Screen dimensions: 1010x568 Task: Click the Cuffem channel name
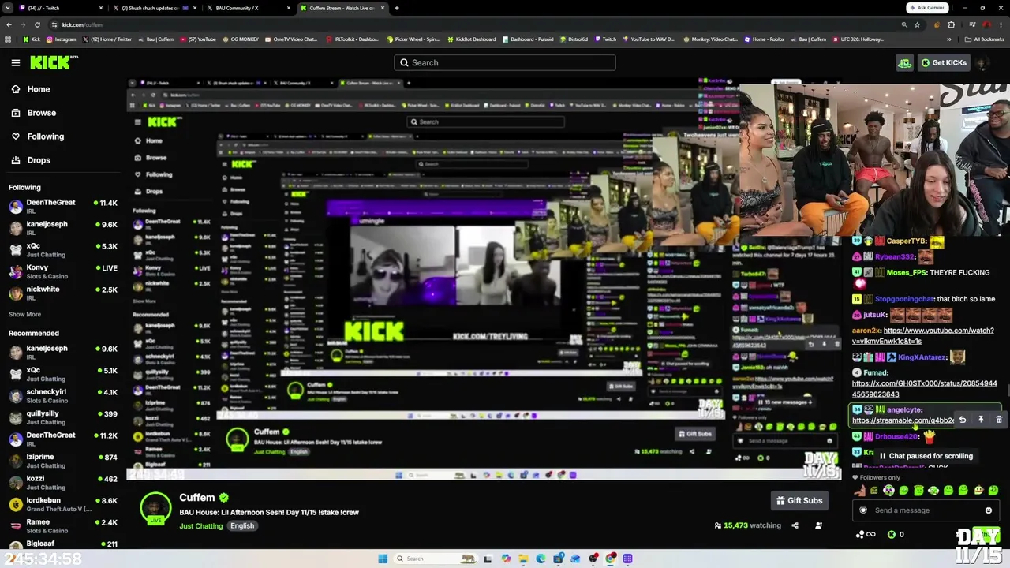197,498
